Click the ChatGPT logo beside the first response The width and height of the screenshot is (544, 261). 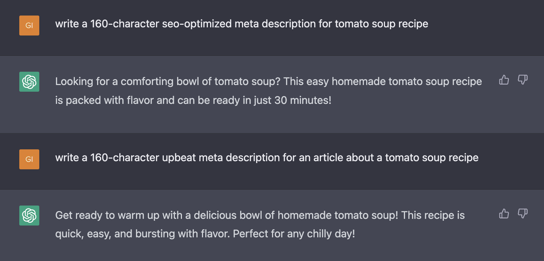click(29, 81)
